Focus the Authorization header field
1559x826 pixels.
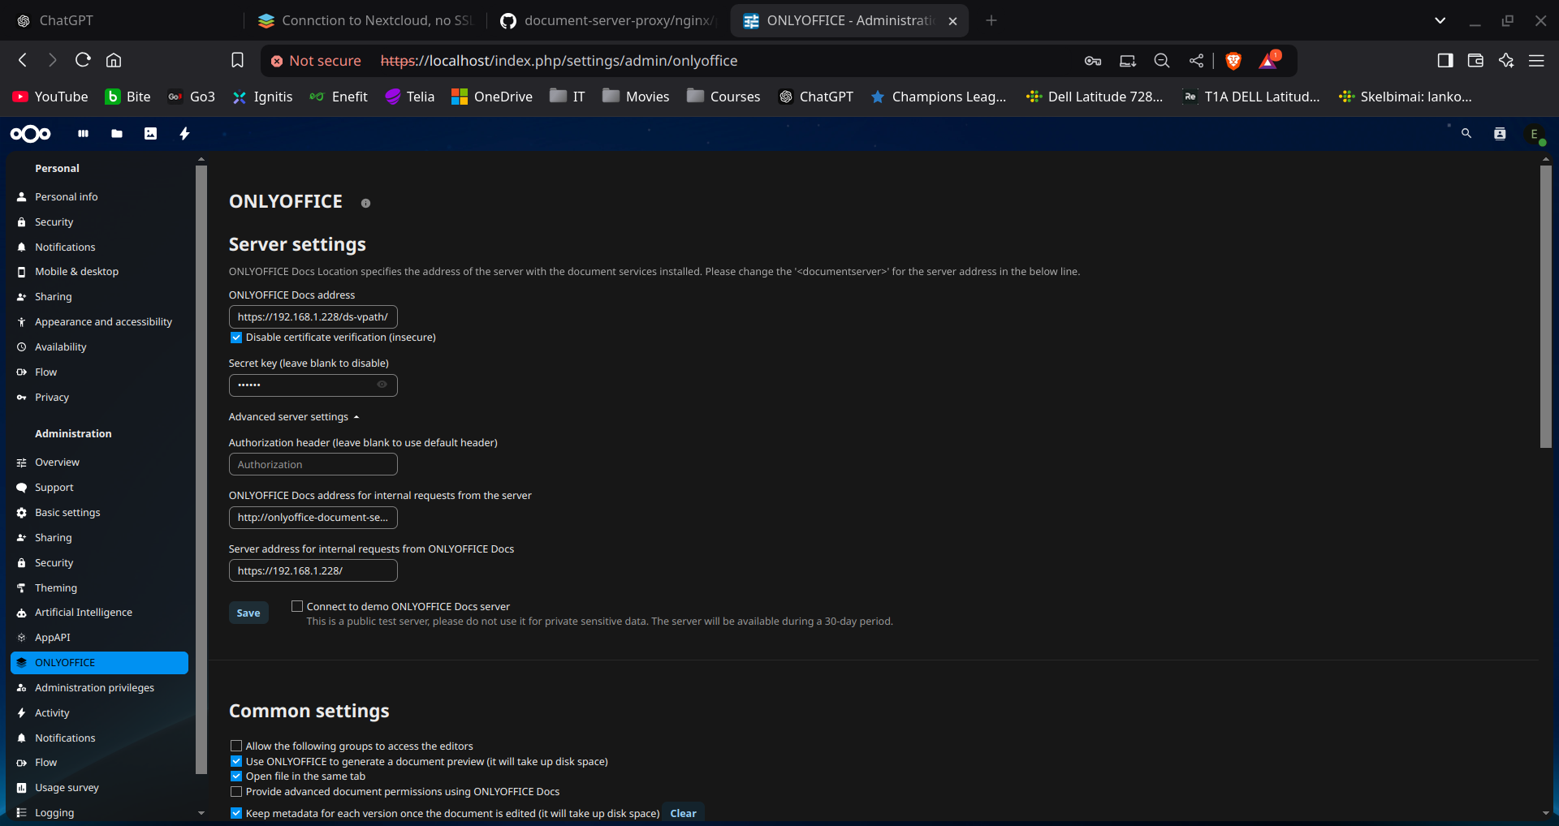pyautogui.click(x=313, y=465)
